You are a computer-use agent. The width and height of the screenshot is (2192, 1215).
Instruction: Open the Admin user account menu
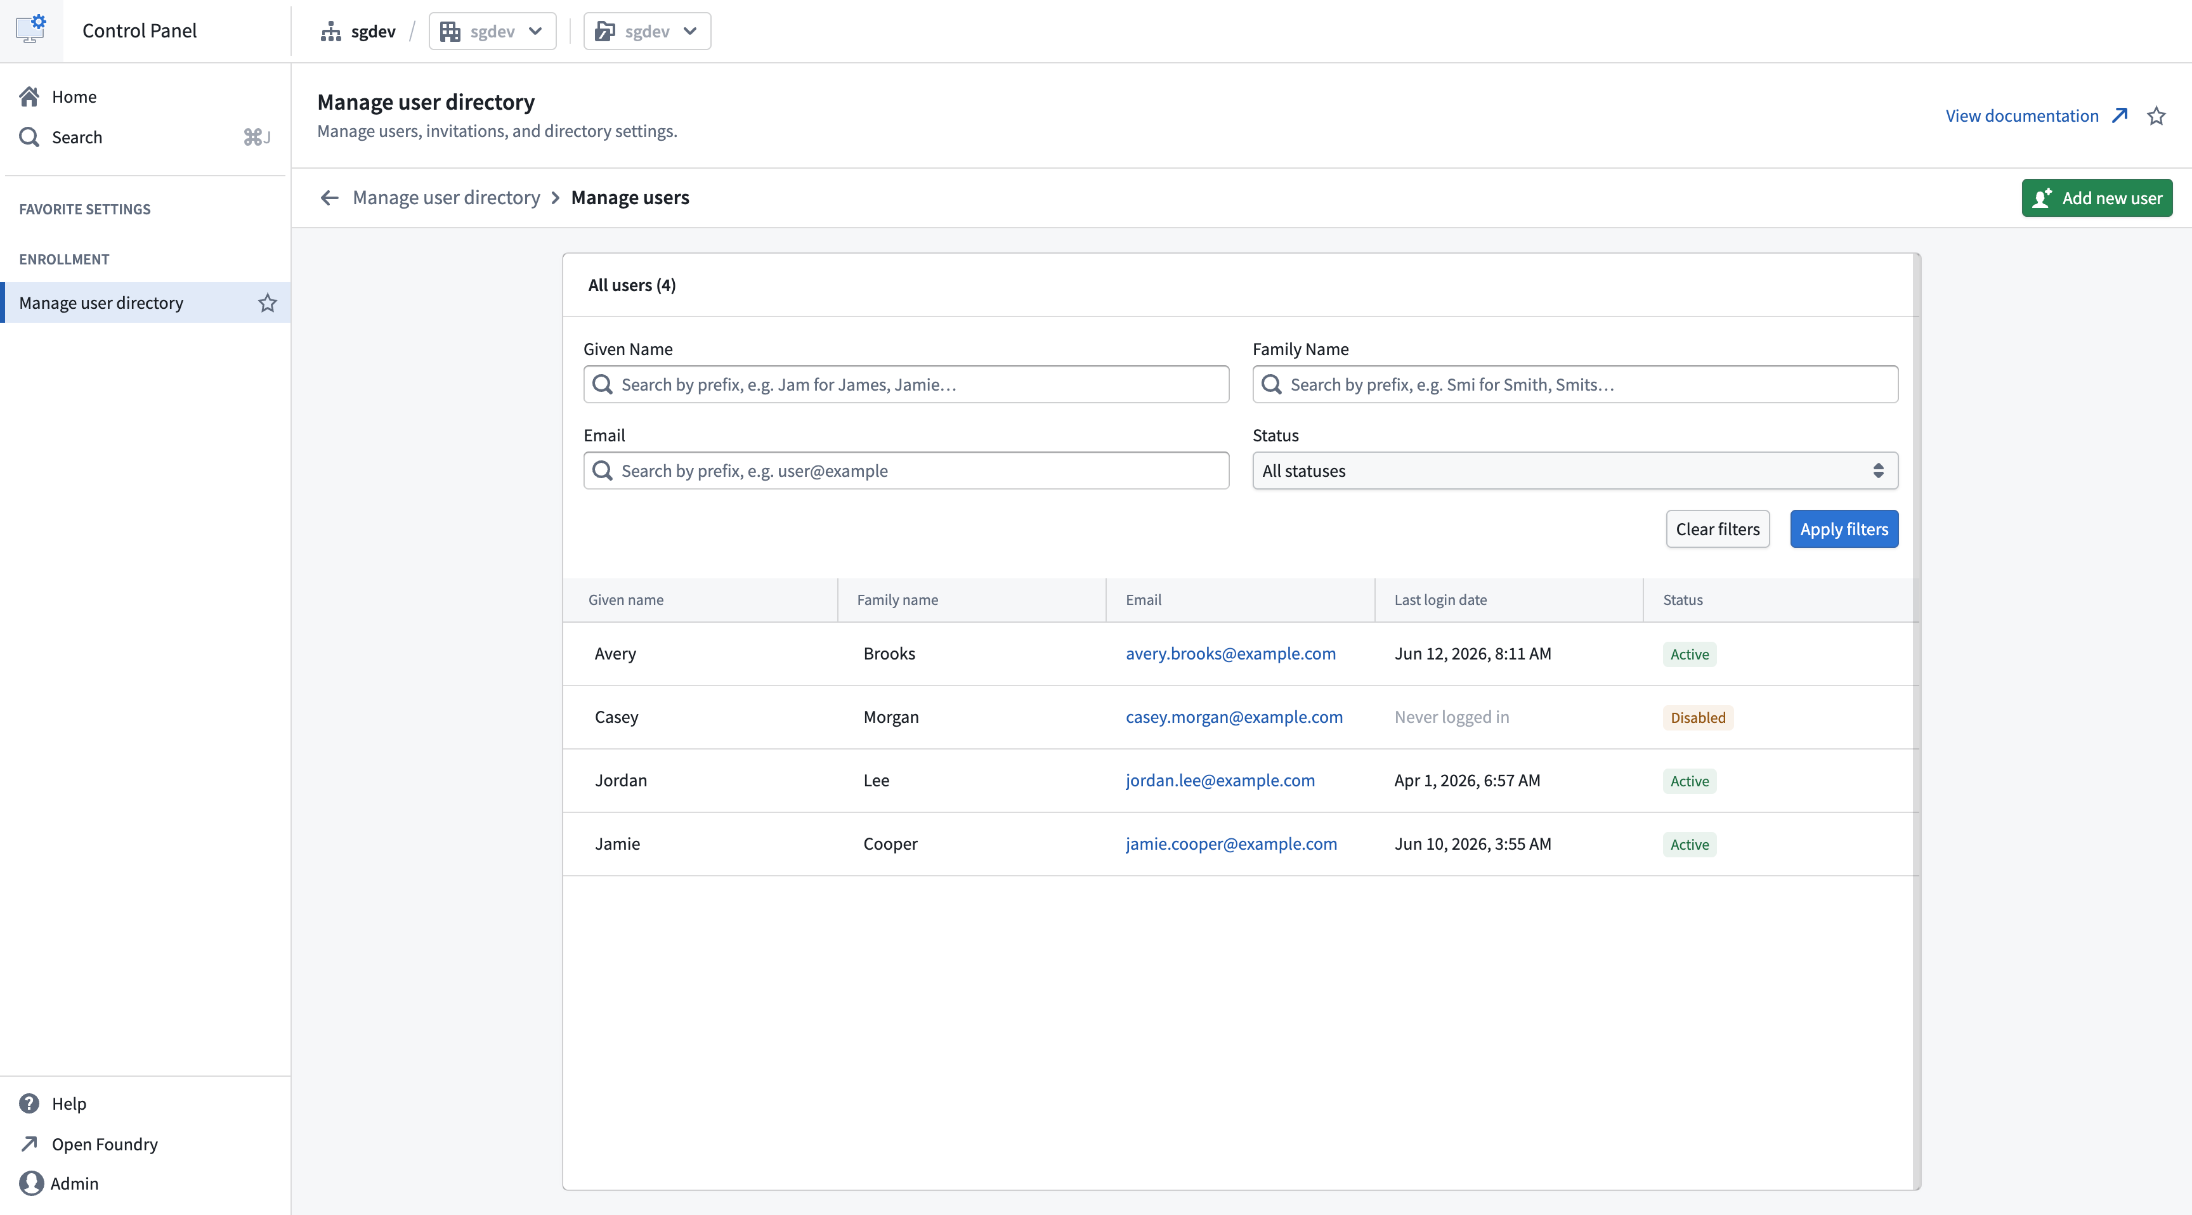145,1183
